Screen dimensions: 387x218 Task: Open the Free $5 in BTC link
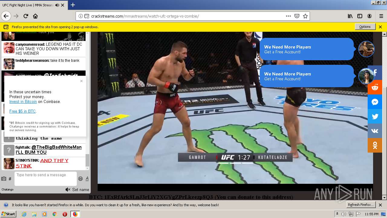pos(22,111)
